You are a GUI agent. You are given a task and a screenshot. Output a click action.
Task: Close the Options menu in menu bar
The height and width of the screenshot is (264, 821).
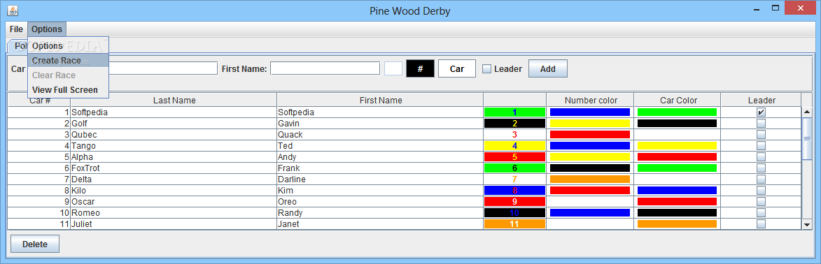pos(47,29)
